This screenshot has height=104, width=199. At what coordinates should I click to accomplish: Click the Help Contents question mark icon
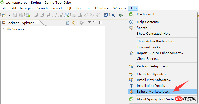[131, 22]
